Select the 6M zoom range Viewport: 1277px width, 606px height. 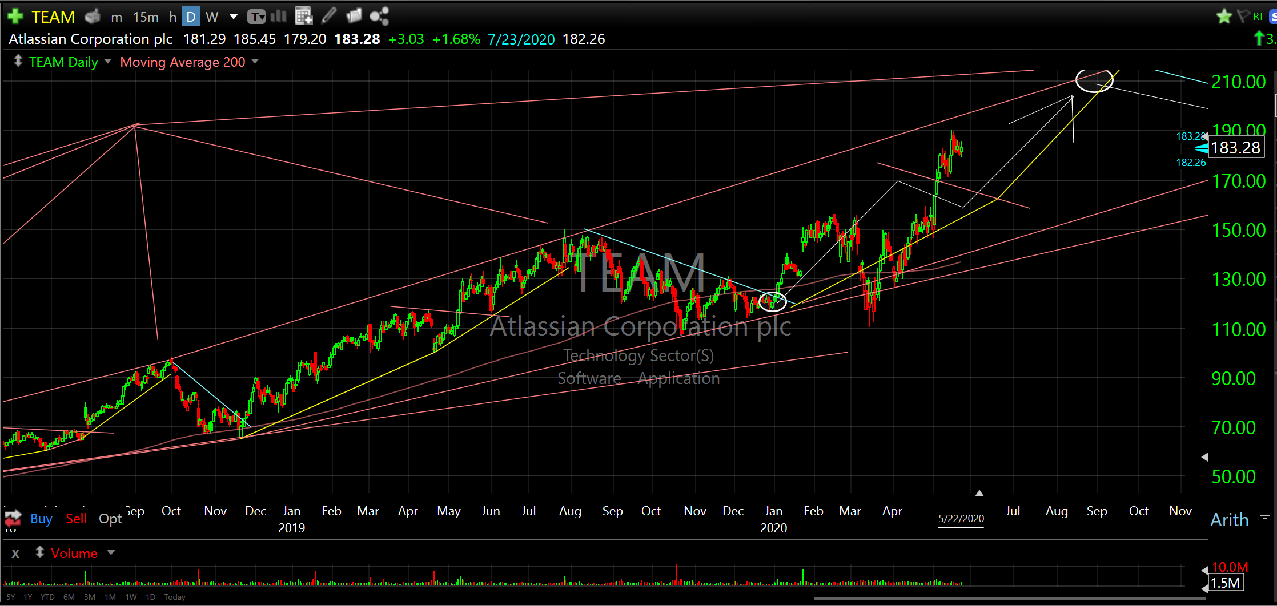pos(69,597)
